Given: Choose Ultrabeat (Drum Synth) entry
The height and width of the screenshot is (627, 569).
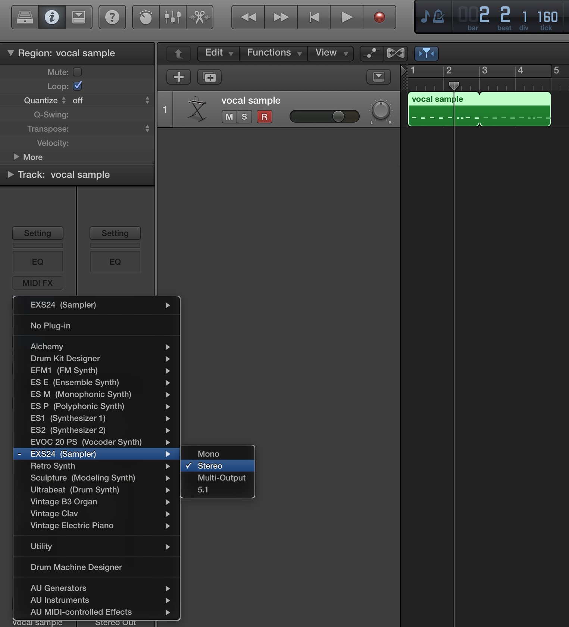Looking at the screenshot, I should click(x=97, y=489).
